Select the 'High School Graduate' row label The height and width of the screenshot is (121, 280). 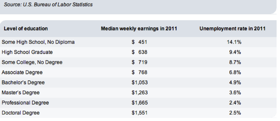[27, 52]
